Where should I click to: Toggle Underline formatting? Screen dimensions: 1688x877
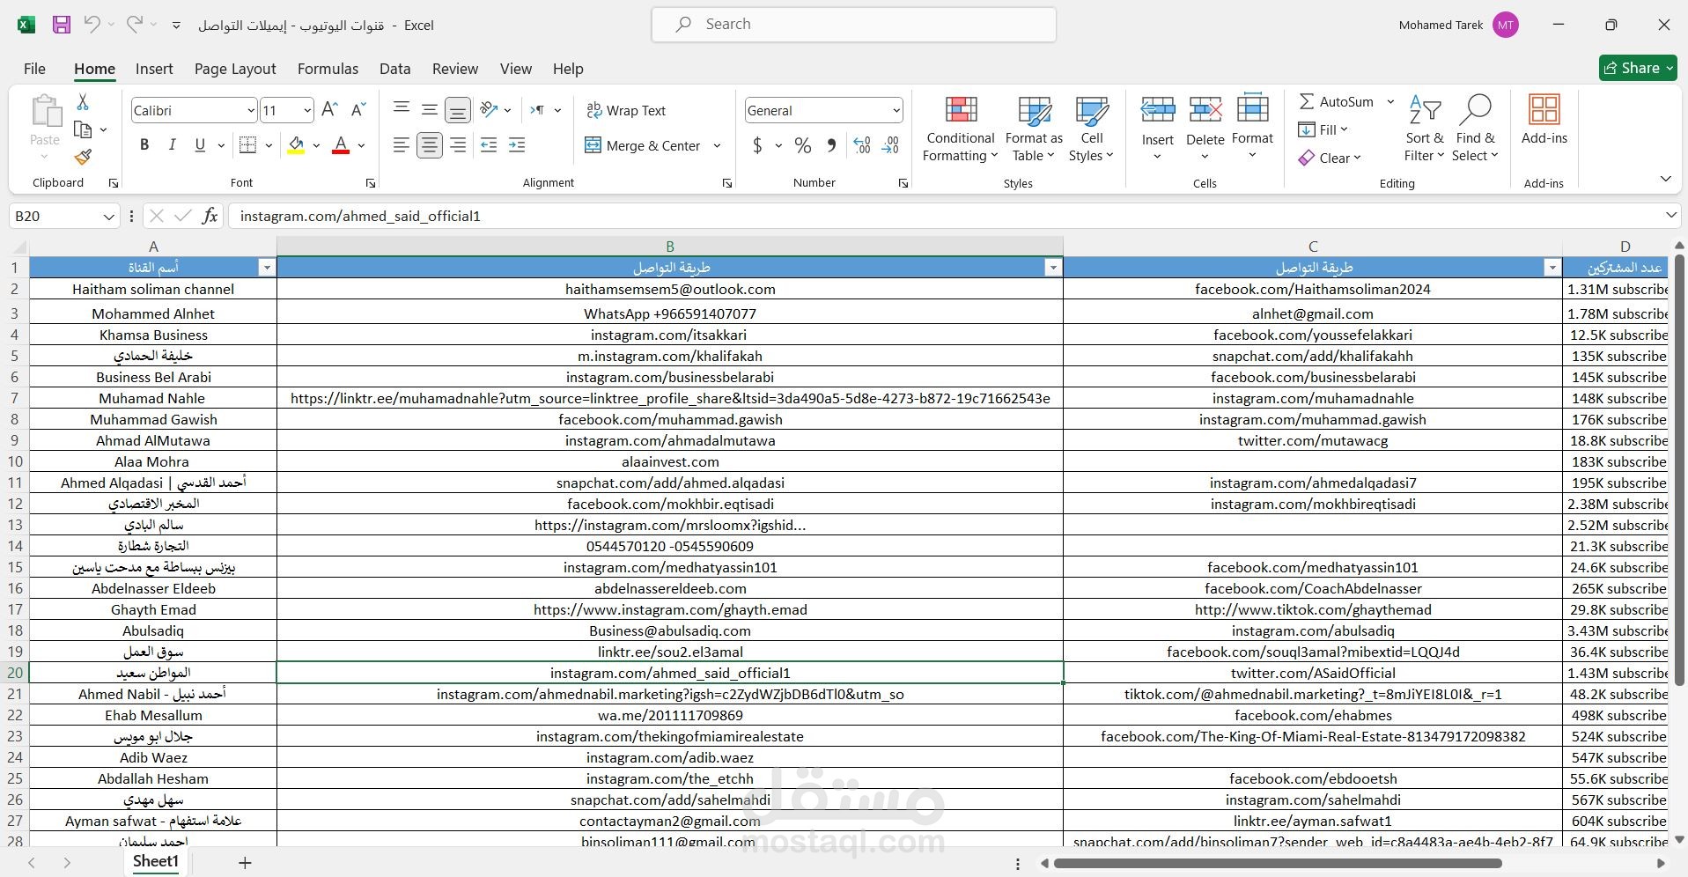click(x=200, y=145)
